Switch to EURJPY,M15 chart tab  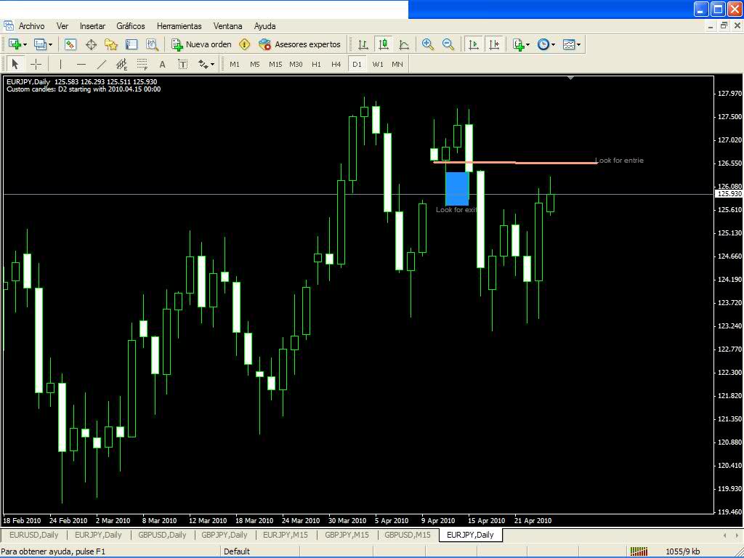[x=285, y=535]
